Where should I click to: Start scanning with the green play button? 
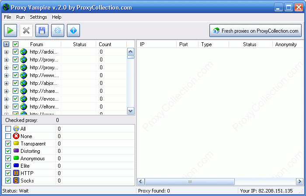pos(10,30)
